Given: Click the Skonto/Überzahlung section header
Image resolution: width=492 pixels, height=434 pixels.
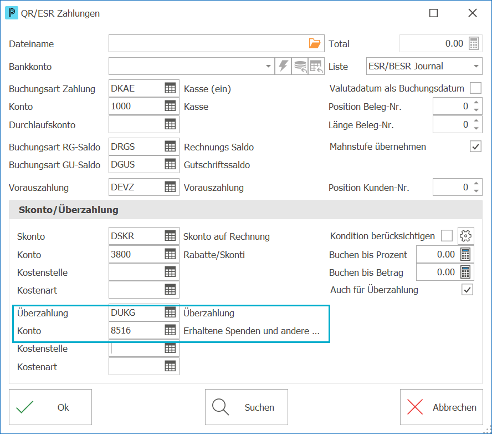Looking at the screenshot, I should click(x=245, y=210).
